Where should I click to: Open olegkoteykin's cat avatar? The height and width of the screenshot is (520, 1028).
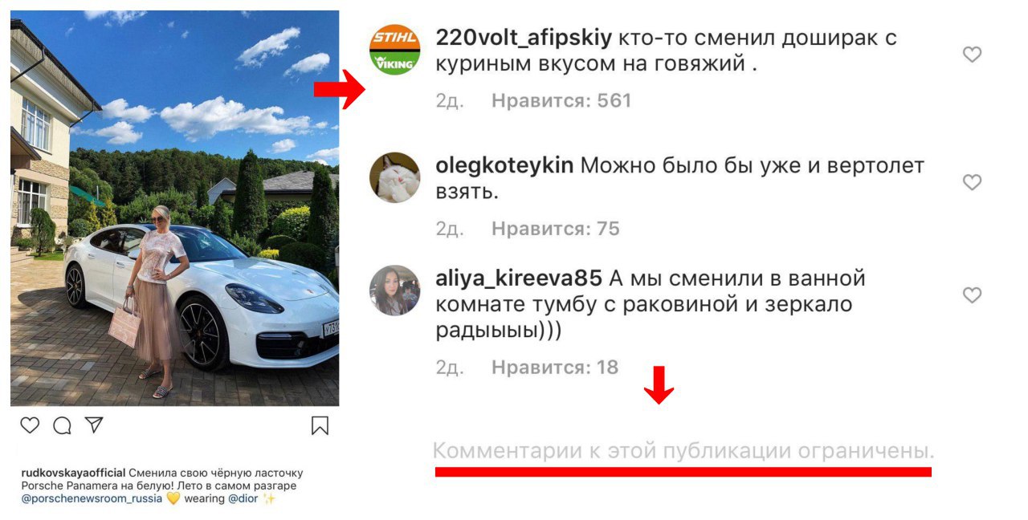coord(394,177)
